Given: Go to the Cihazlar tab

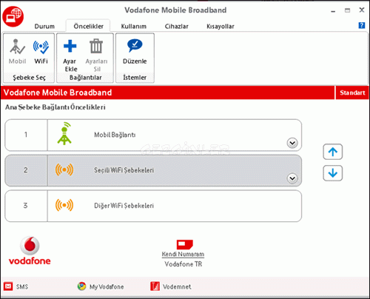Looking at the screenshot, I should (x=177, y=27).
